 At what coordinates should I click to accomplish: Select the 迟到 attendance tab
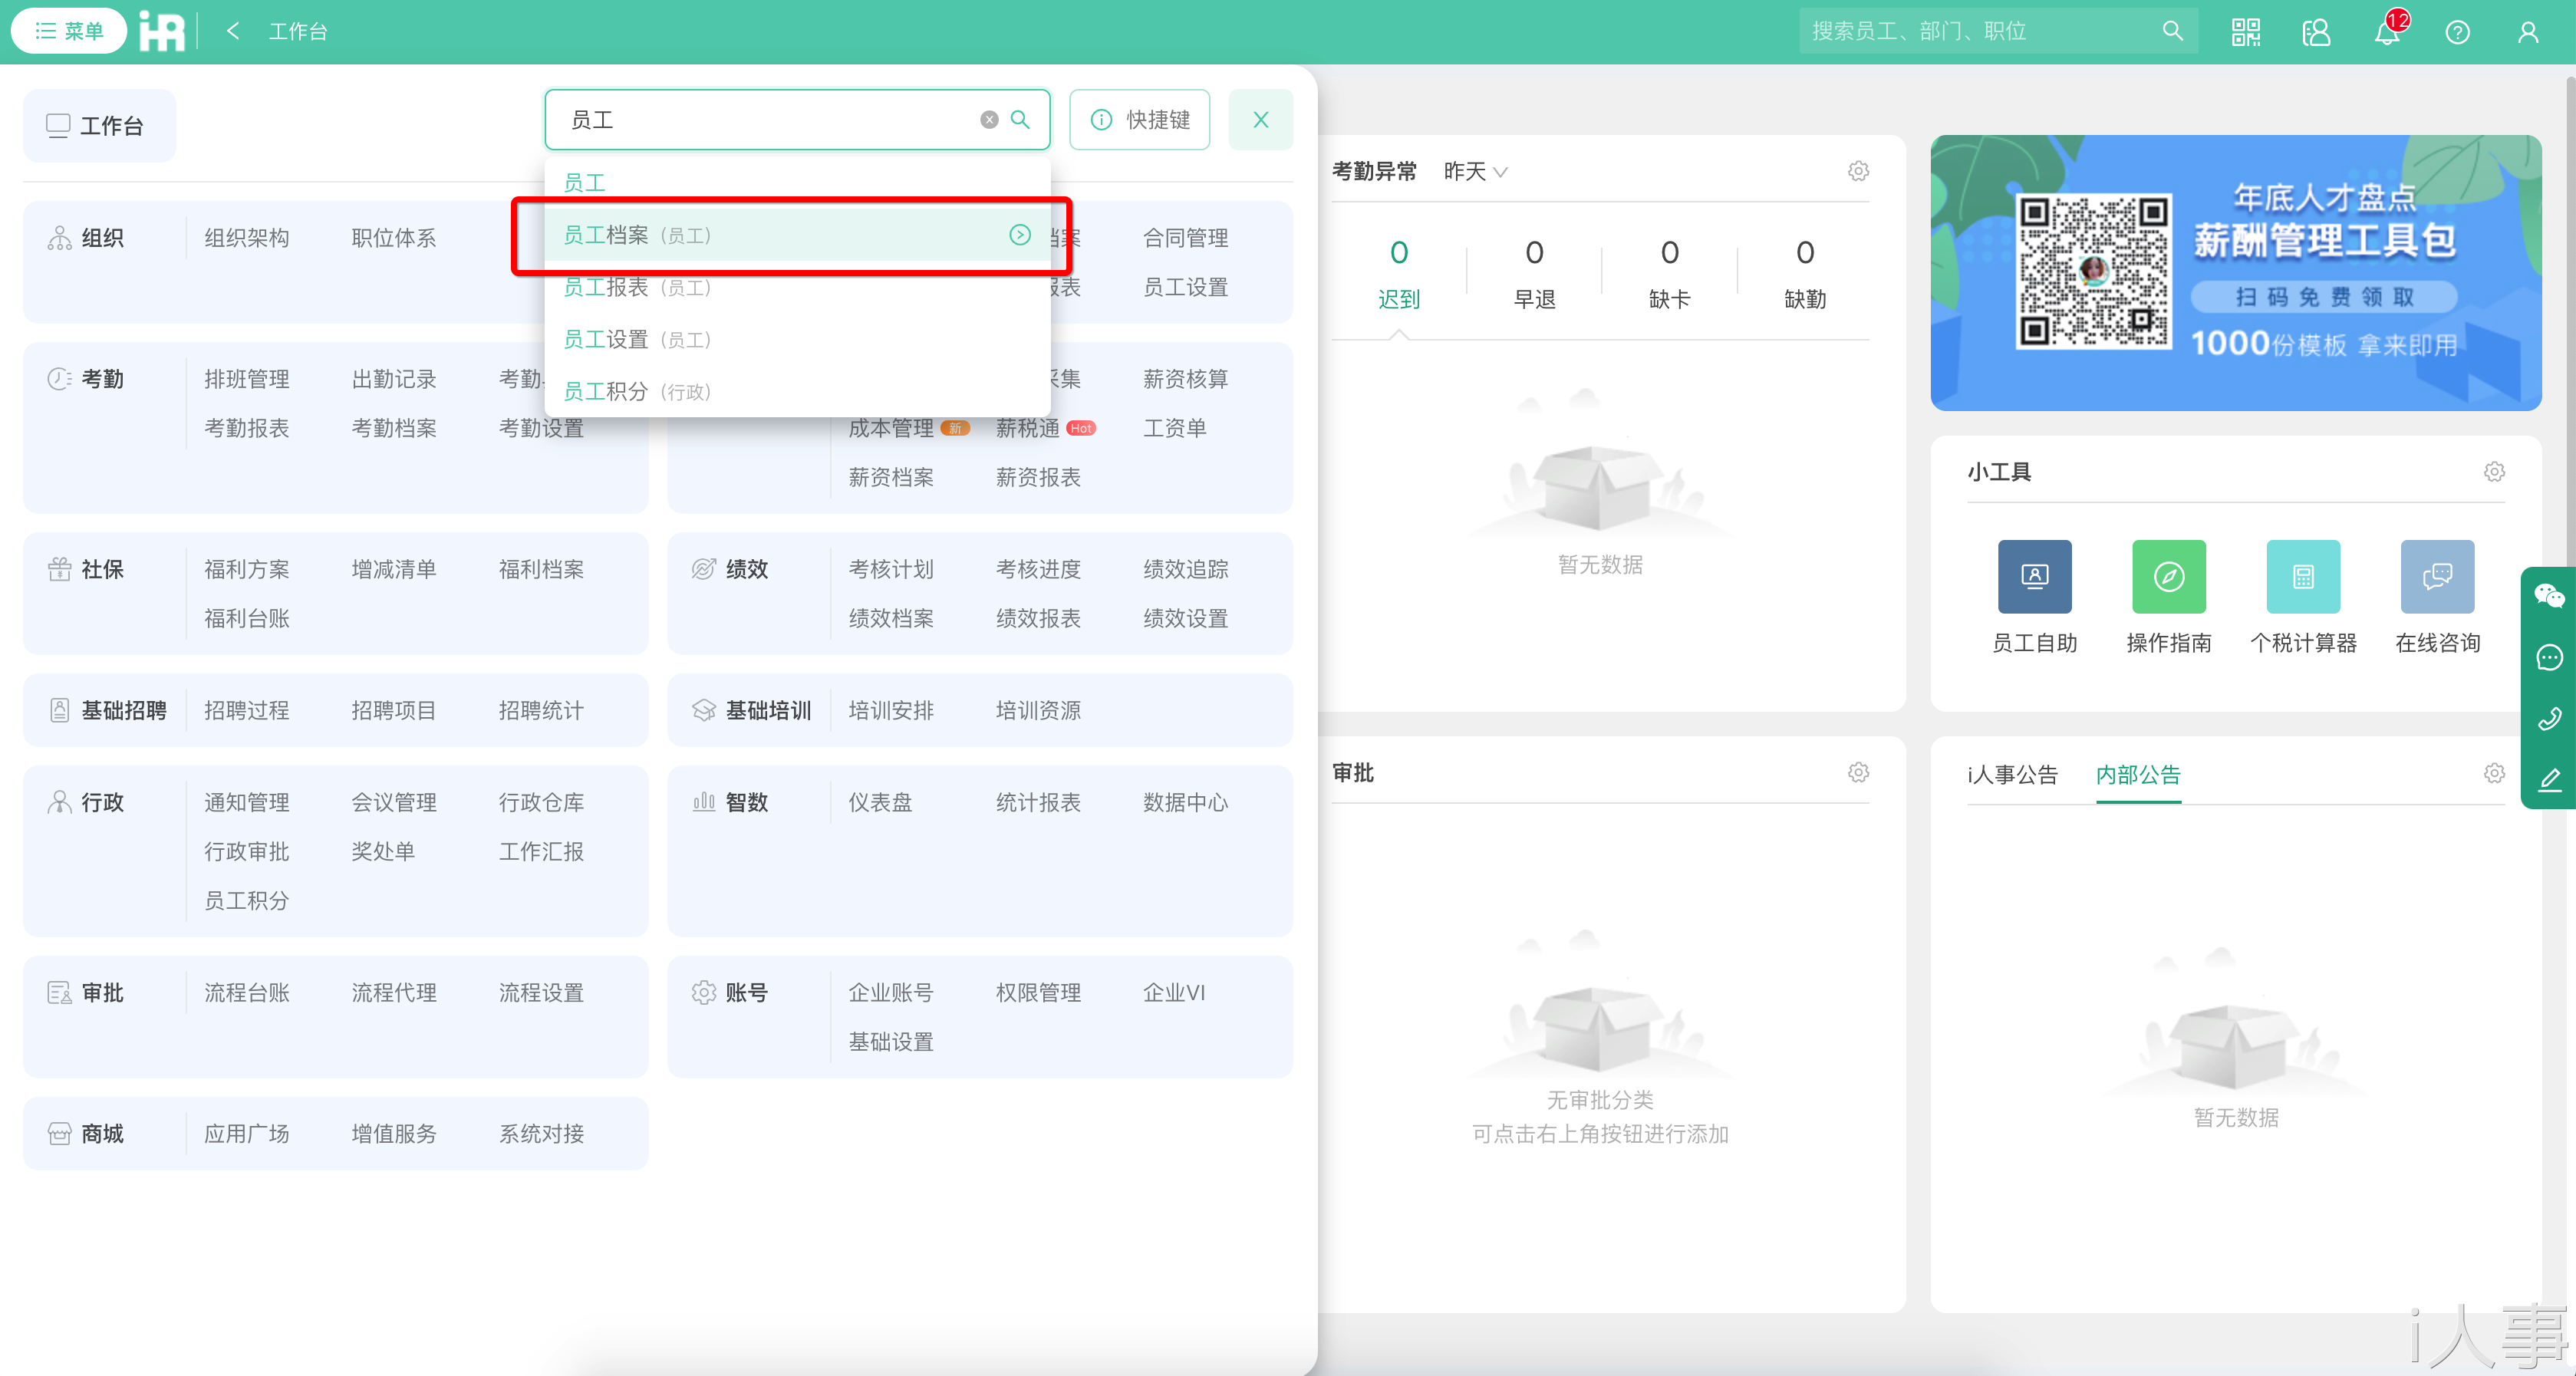[x=1398, y=273]
